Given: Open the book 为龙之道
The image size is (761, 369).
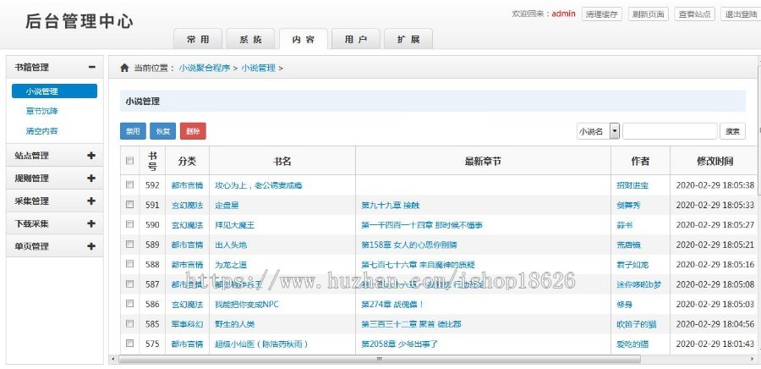Looking at the screenshot, I should coord(231,265).
